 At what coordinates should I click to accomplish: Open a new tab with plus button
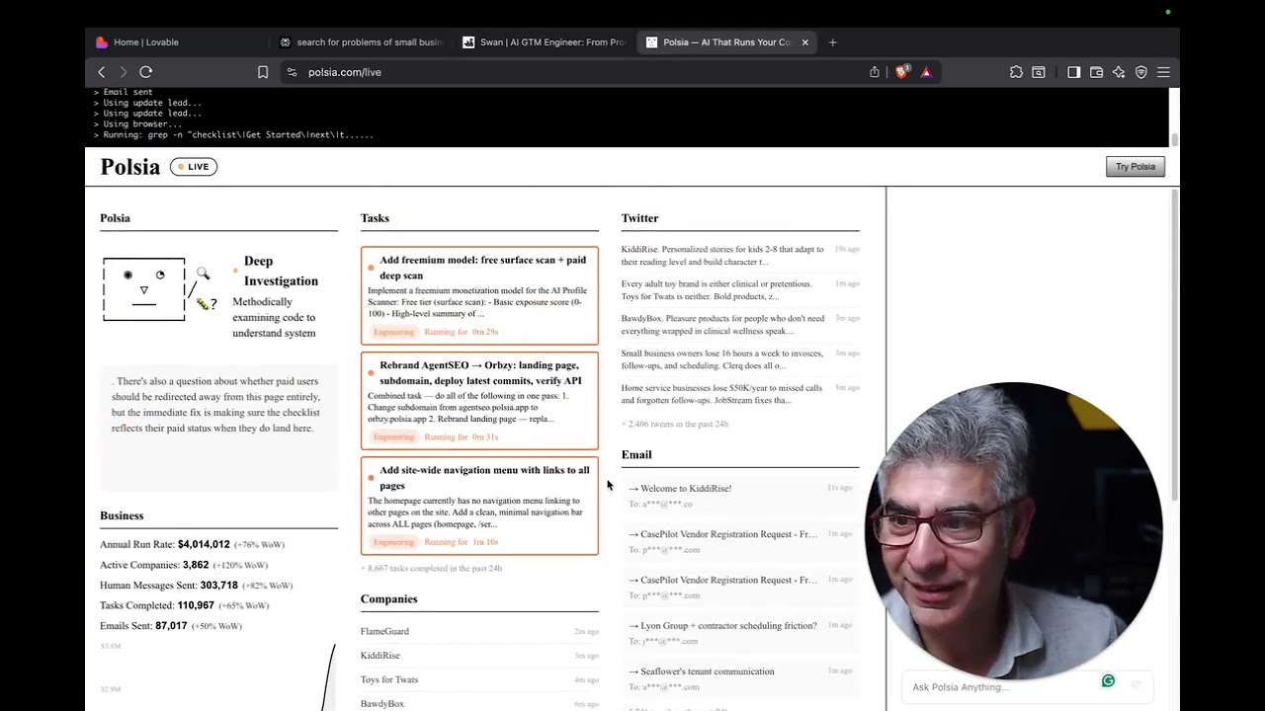[832, 42]
